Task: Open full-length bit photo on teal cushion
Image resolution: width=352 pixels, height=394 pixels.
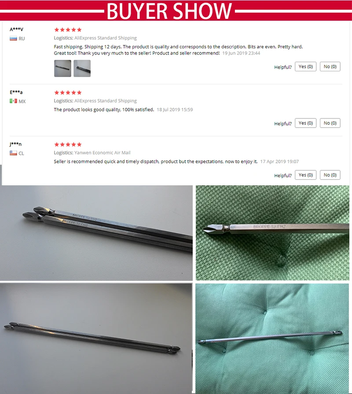Action: pyautogui.click(x=272, y=339)
